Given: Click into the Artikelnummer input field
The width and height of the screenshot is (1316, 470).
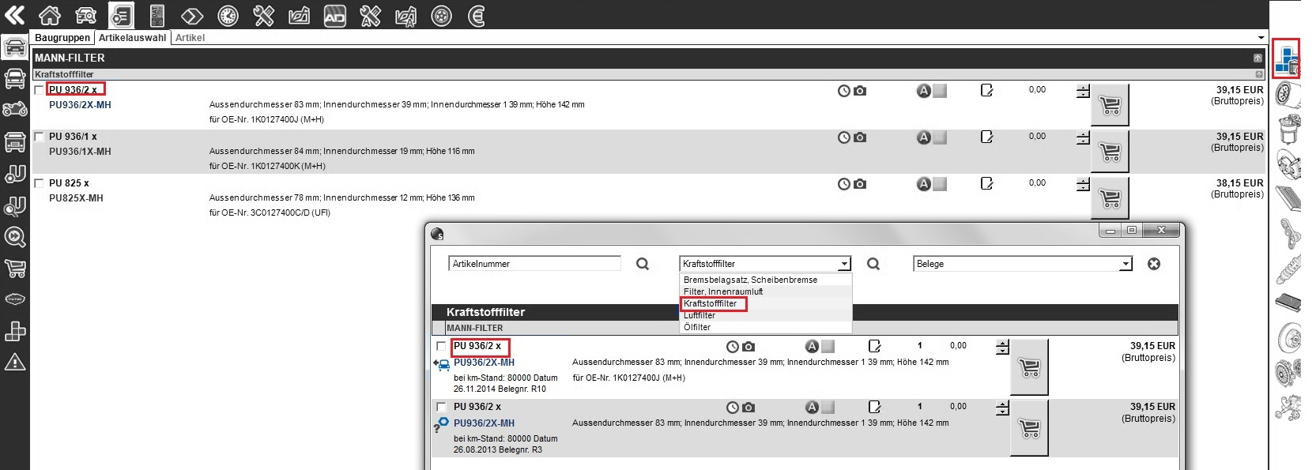Looking at the screenshot, I should coord(534,264).
